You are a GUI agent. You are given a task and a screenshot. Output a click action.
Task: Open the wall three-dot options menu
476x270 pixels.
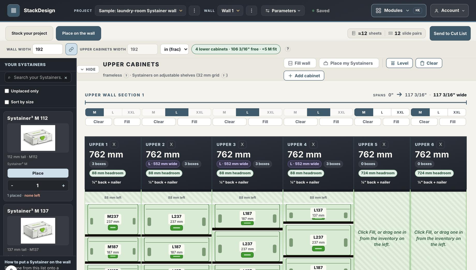(x=251, y=11)
